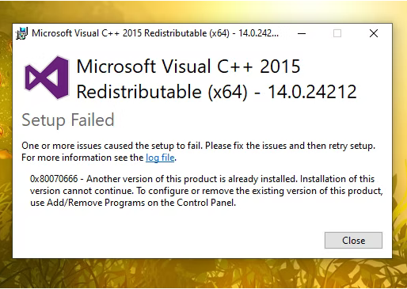Viewport: 407px width, 289px height.
Task: Click the Redistributable (x64) - 14.0.24212 line
Action: coord(217,92)
